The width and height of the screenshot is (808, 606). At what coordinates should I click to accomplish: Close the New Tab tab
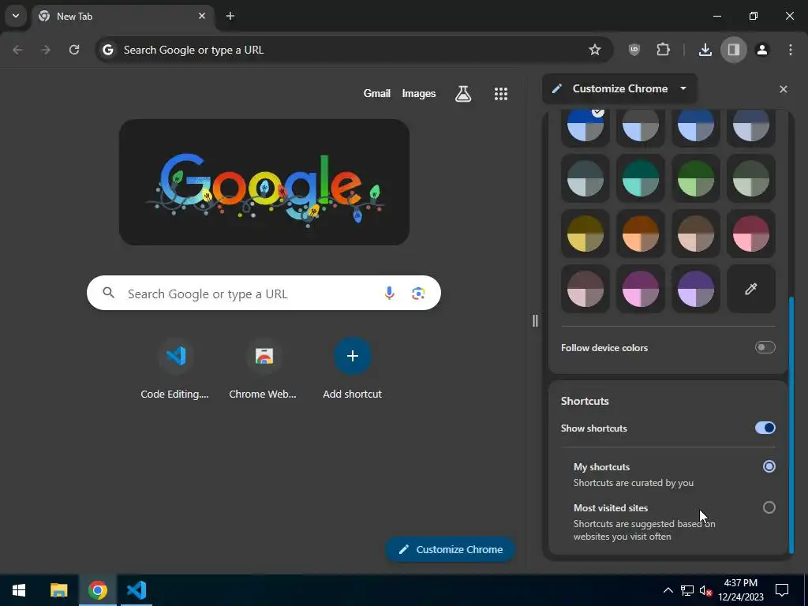(202, 16)
